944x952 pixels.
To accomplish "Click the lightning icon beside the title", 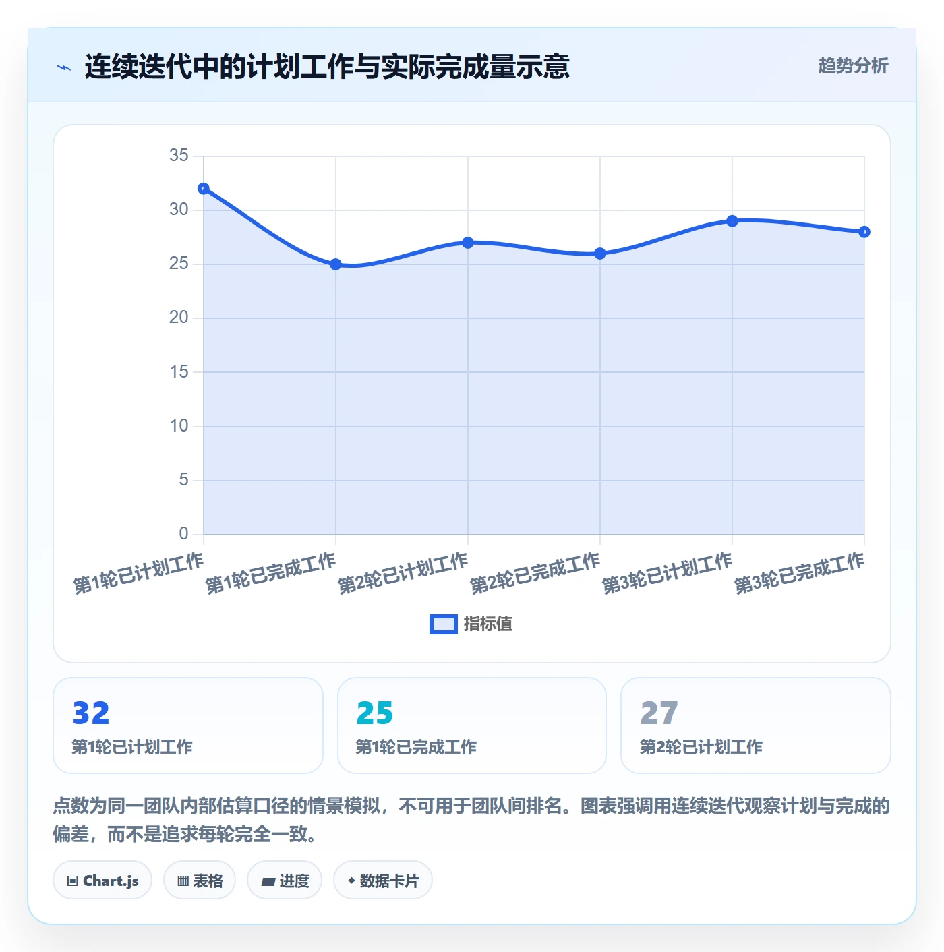I will pyautogui.click(x=64, y=67).
